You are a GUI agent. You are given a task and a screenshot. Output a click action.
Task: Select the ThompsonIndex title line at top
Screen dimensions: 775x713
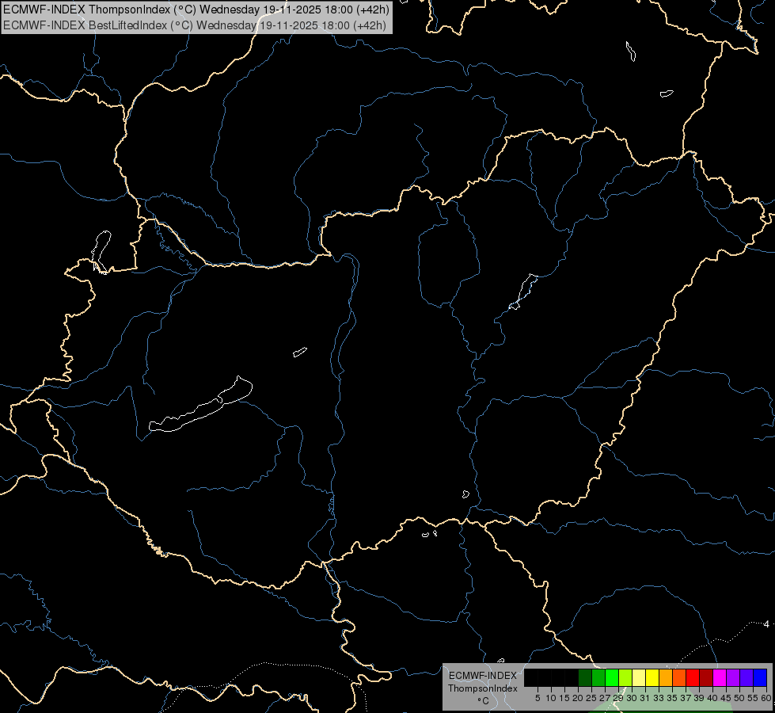pos(196,10)
